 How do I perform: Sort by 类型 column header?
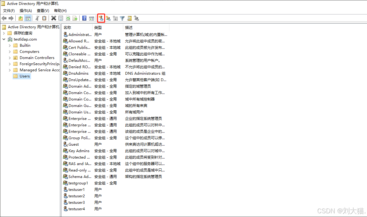(108, 28)
